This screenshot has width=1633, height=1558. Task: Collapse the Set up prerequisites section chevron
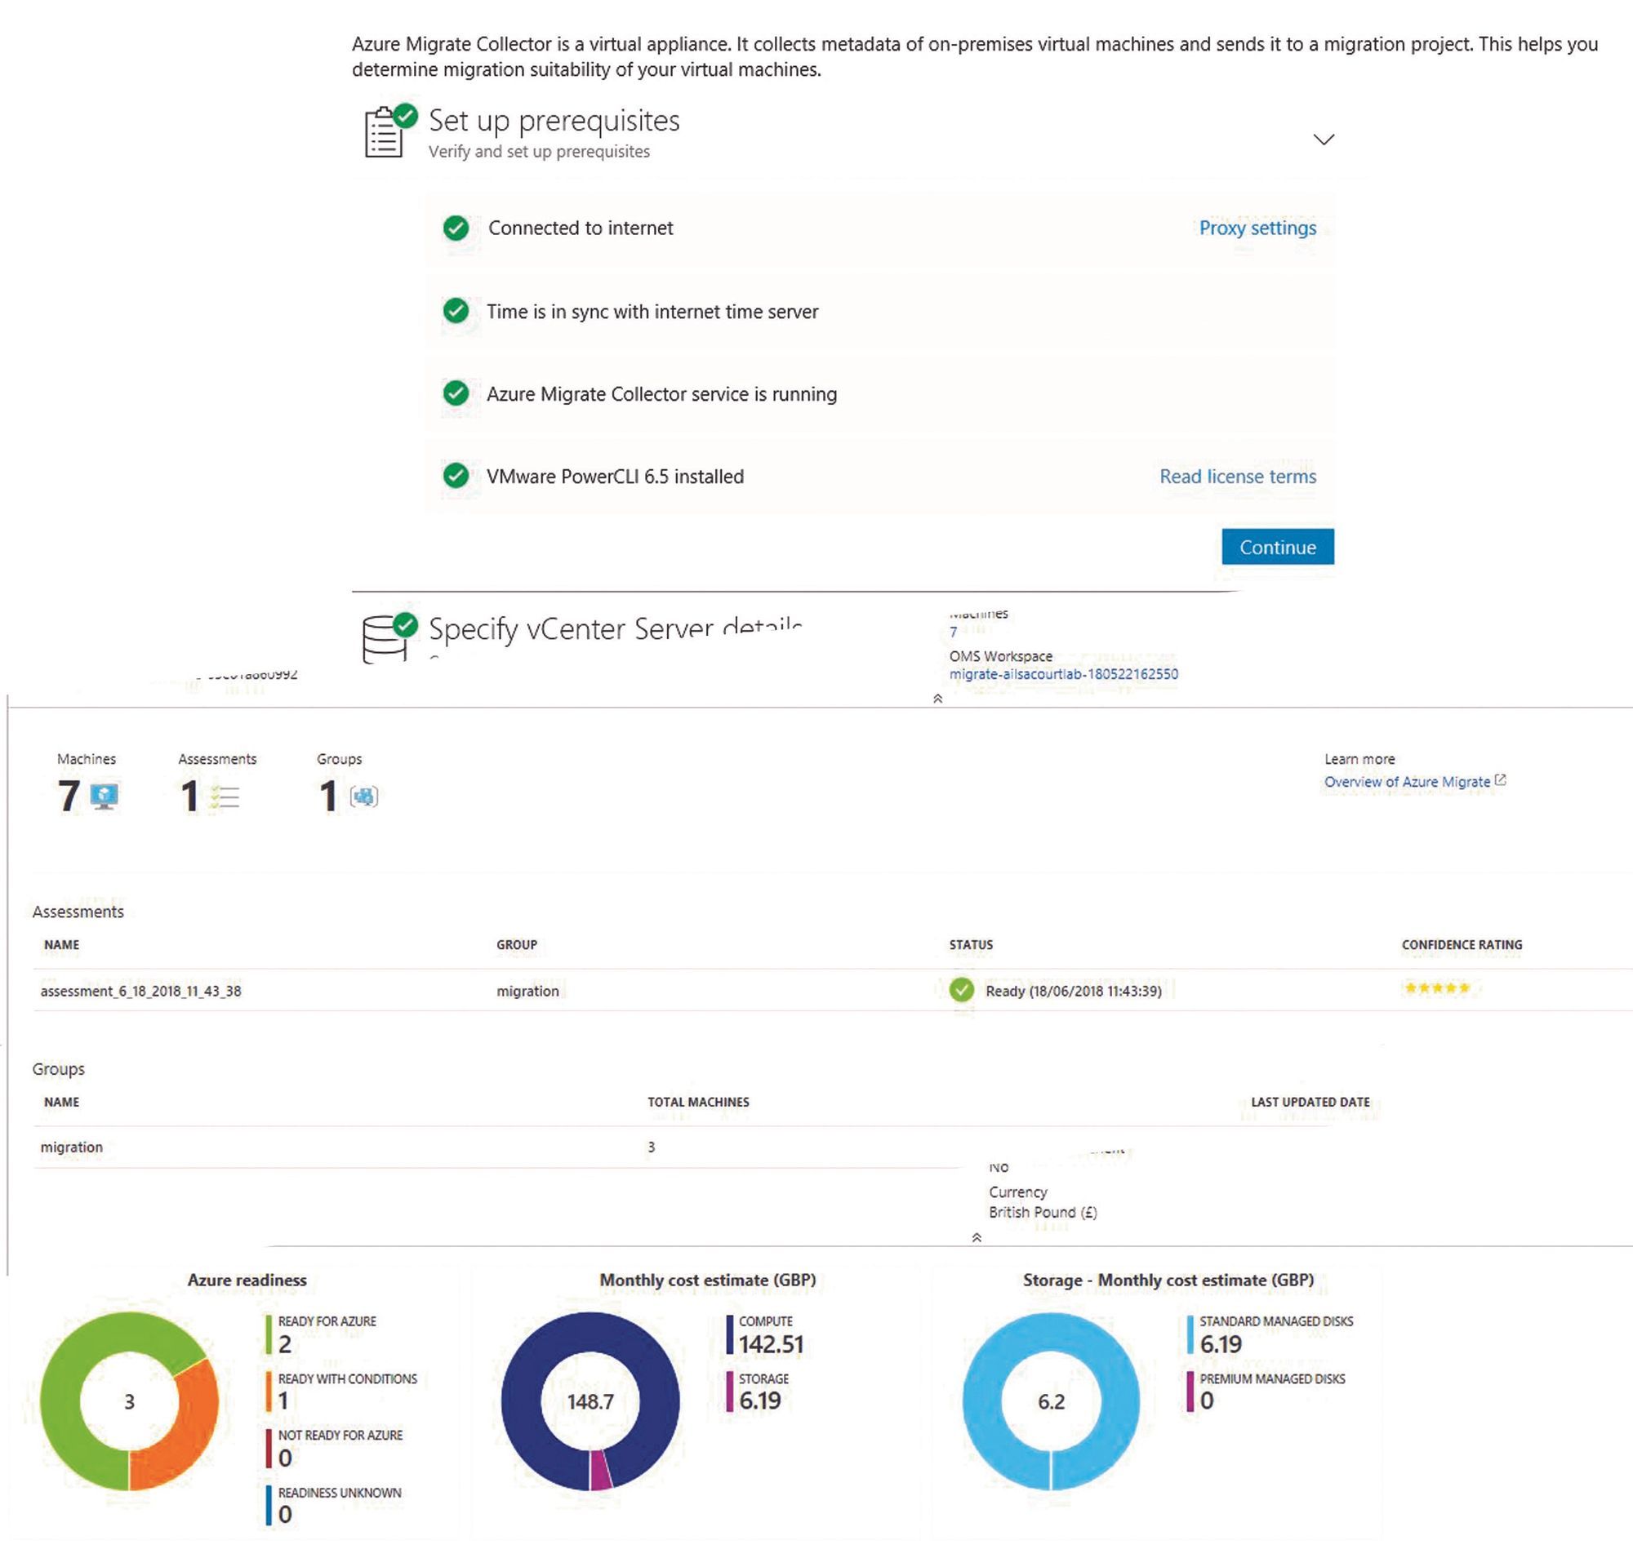pos(1324,139)
